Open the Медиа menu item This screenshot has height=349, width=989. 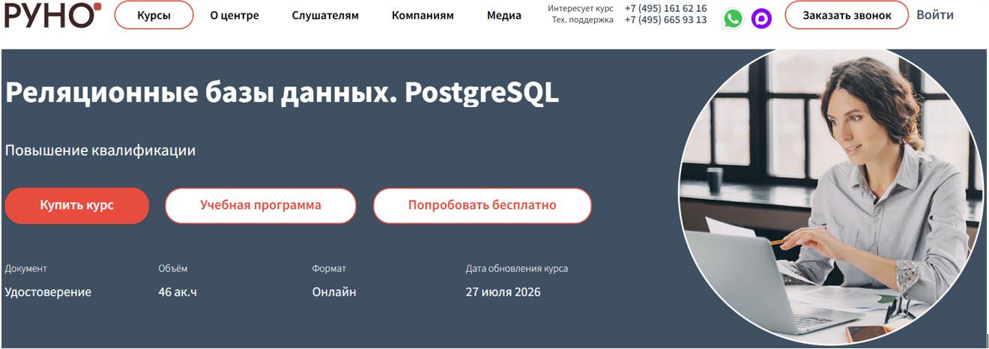(x=504, y=15)
